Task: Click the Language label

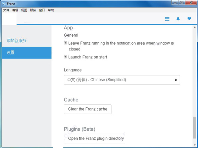Action: coord(73,70)
